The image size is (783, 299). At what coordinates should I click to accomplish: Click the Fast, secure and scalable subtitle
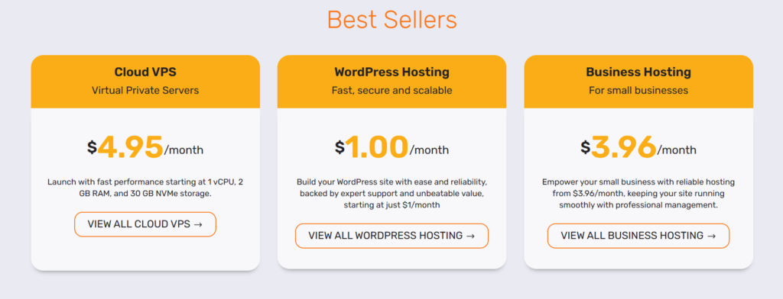pos(392,91)
